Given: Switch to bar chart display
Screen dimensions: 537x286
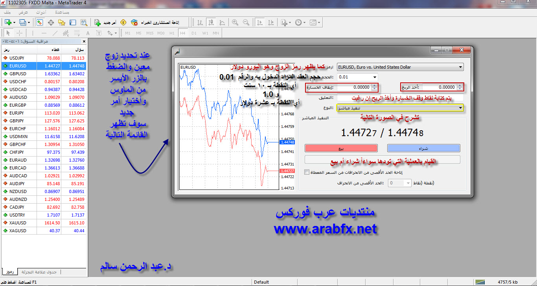Looking at the screenshot, I should point(200,22).
